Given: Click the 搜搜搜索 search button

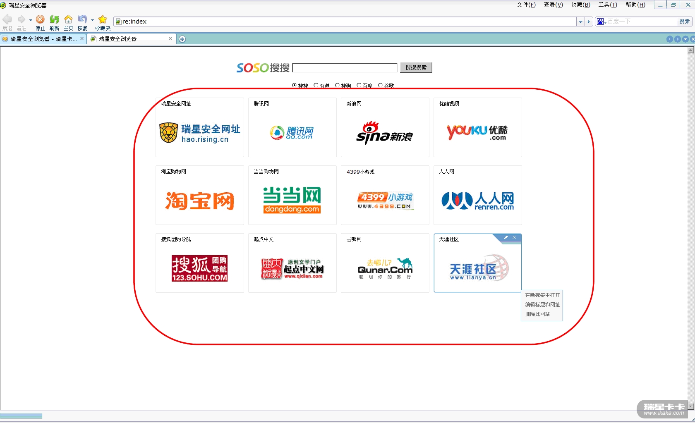Looking at the screenshot, I should (x=416, y=67).
